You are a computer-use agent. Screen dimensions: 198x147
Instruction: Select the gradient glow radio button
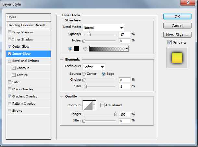point(85,49)
